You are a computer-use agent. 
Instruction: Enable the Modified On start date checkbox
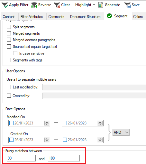click(x=11, y=123)
